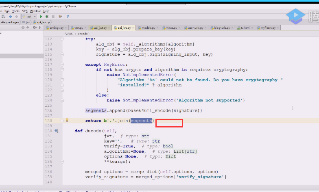Click PyJWS in the editor breadcrumb
This screenshot has height=192, width=319.
[x=68, y=34]
